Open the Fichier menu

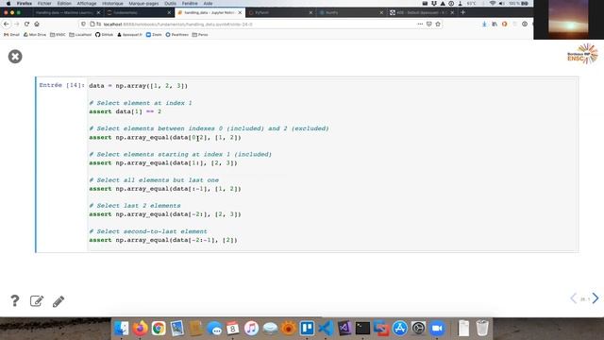[44, 4]
